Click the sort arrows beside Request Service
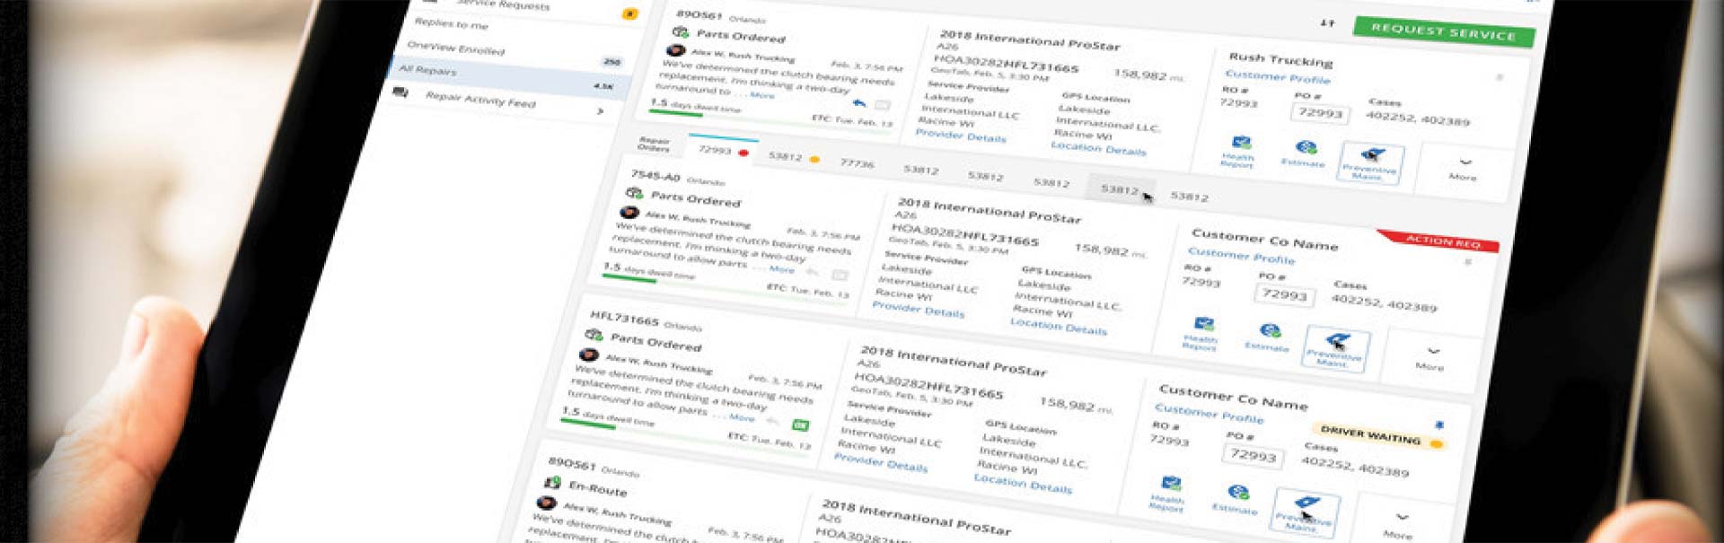 [x=1327, y=22]
